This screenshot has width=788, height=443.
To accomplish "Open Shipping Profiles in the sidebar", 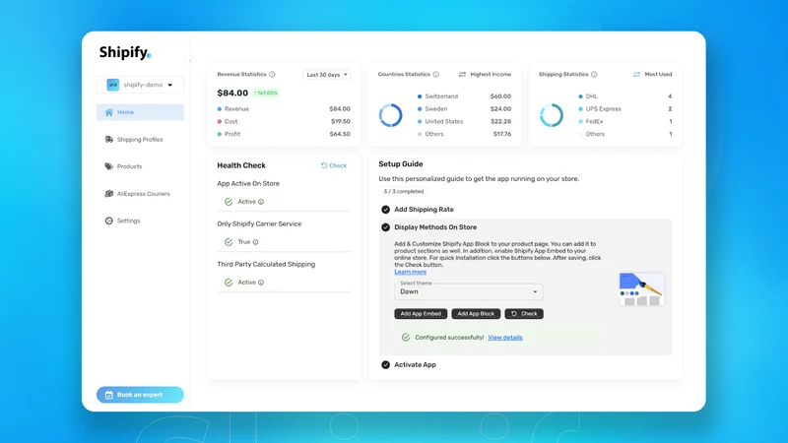I will [140, 139].
